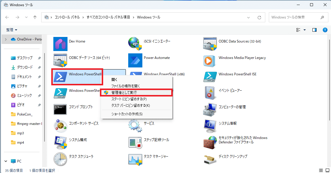The width and height of the screenshot is (331, 173).
Task: Select the システム構成 icon
Action: pyautogui.click(x=60, y=142)
